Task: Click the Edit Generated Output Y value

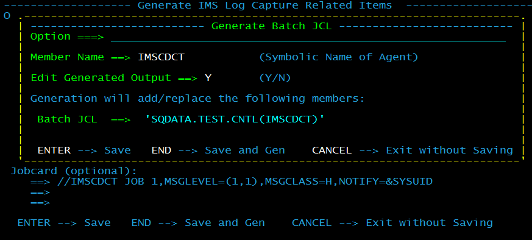Action: (x=208, y=78)
